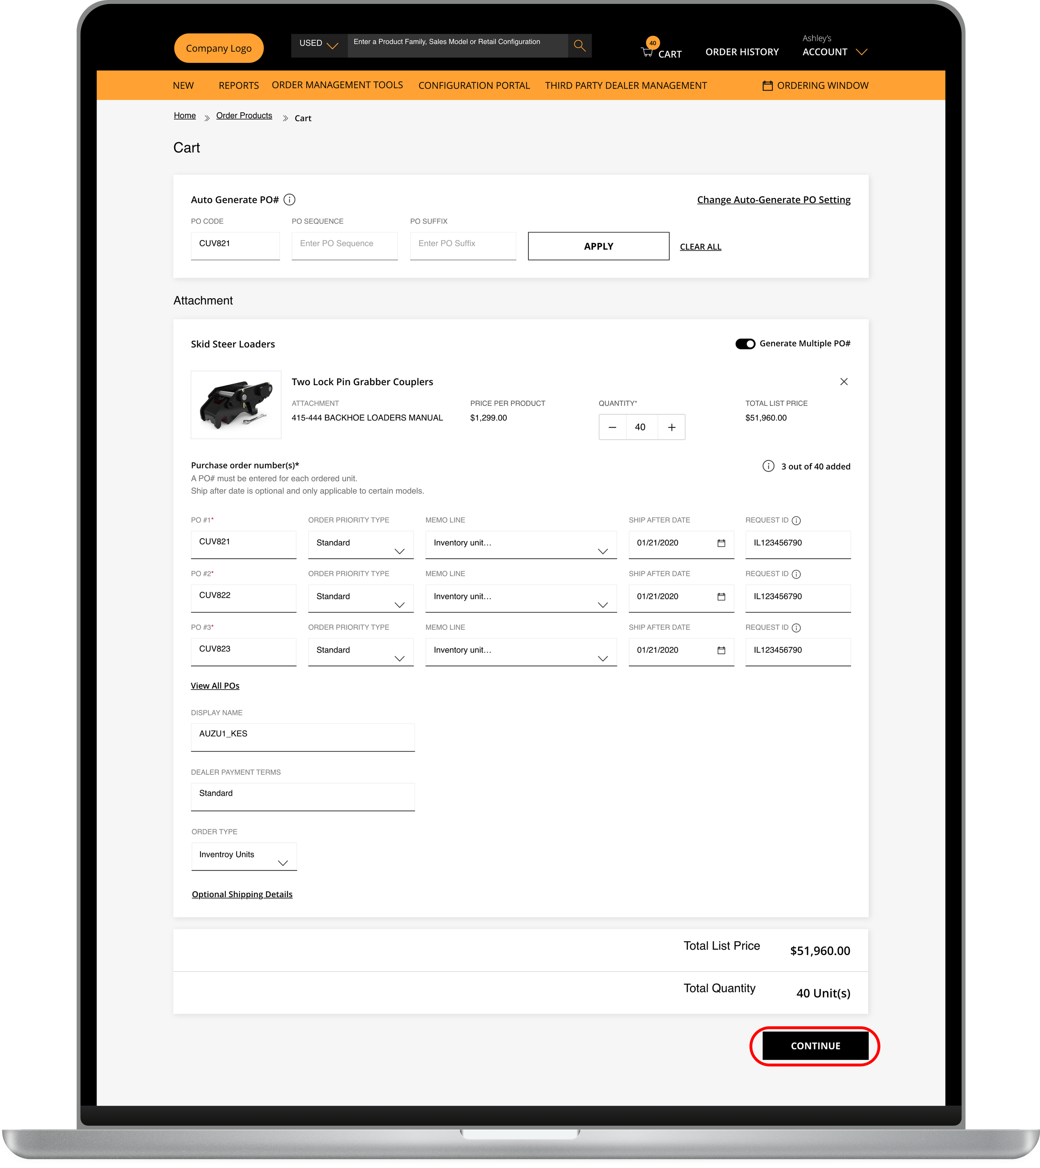Open PO #1 Order Priority Type dropdown
The height and width of the screenshot is (1168, 1040).
point(361,544)
